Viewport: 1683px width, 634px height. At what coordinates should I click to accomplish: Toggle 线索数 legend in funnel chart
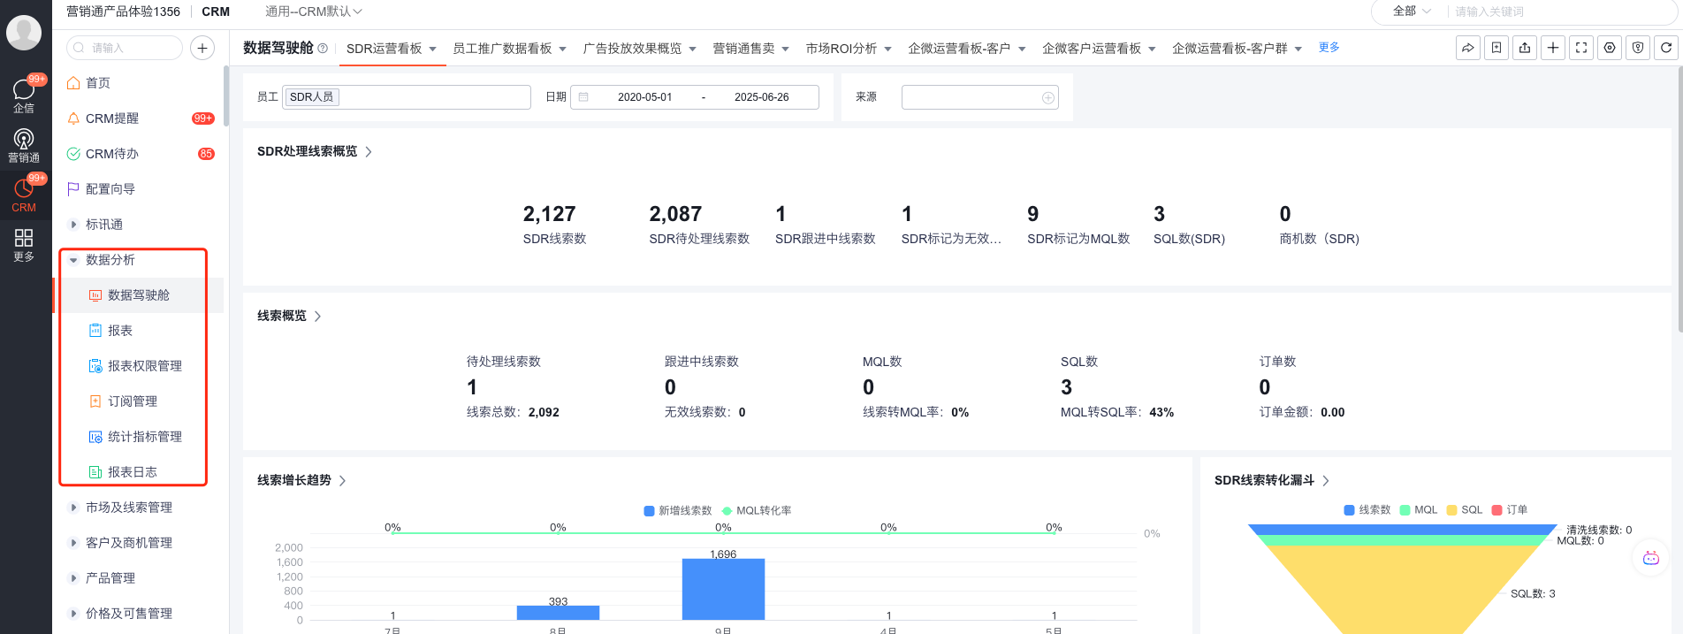pyautogui.click(x=1367, y=510)
